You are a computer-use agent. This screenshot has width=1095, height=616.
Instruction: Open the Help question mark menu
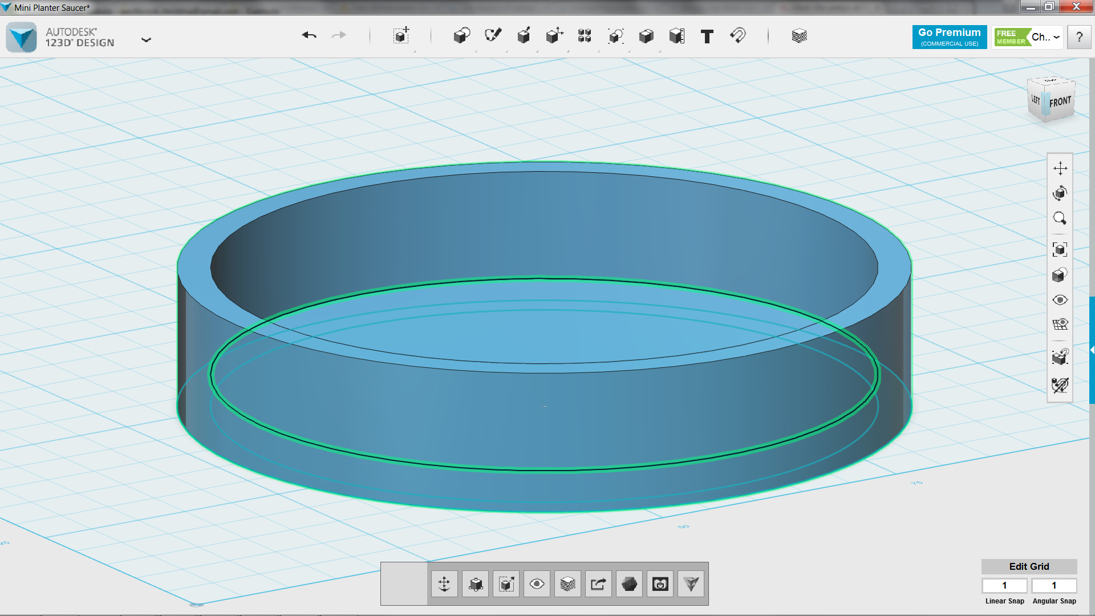(1079, 37)
